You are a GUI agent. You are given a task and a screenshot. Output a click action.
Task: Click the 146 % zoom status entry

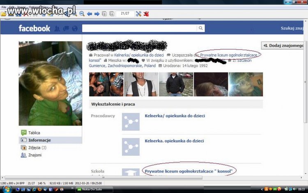[41, 183]
